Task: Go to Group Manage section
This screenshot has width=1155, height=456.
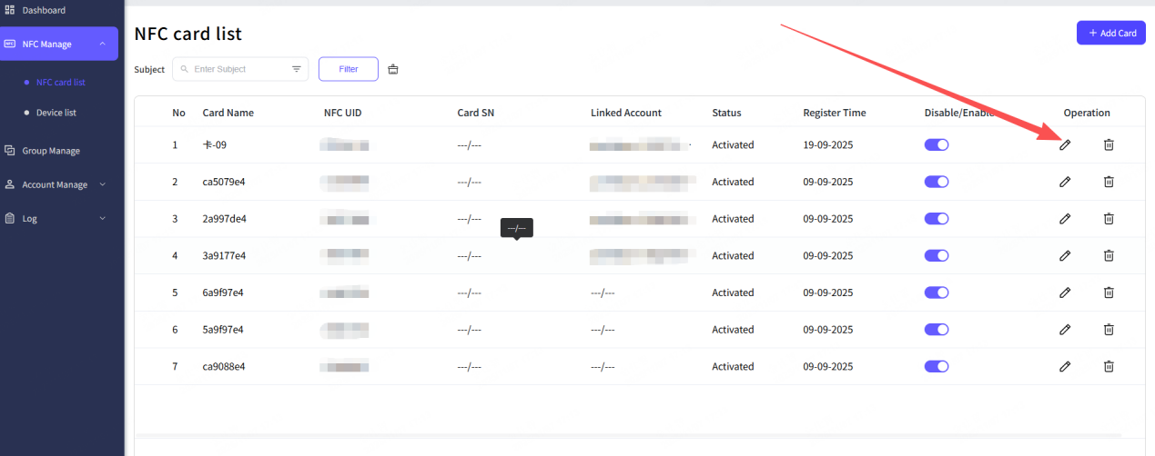Action: pos(51,151)
